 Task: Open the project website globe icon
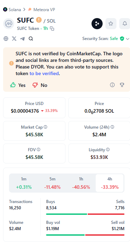coord(6,39)
